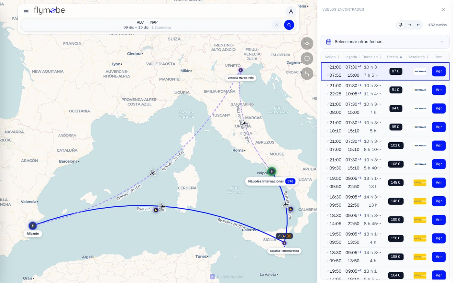Select the 108 € Ryanair flight row
The image size is (453, 283).
click(x=385, y=164)
